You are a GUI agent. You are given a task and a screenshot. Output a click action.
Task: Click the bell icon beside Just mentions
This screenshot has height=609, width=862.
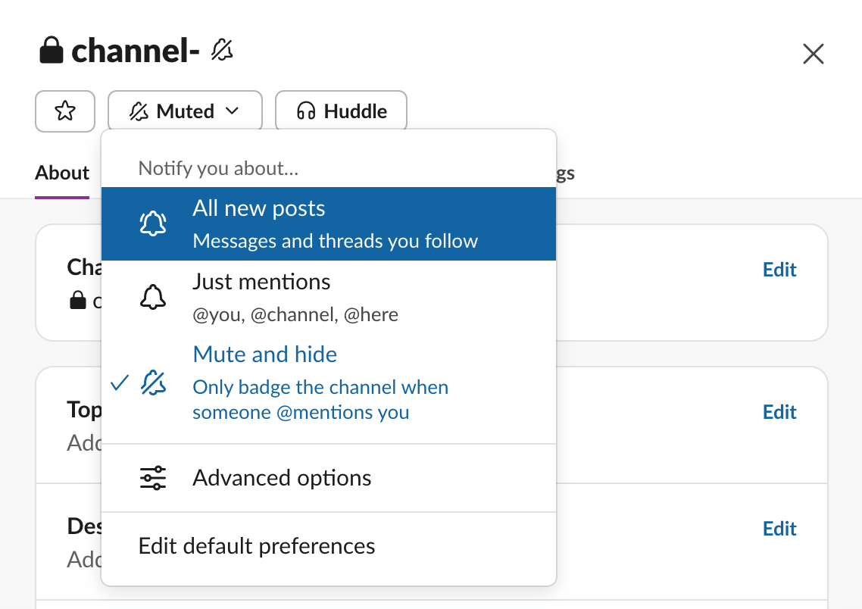[x=154, y=297]
